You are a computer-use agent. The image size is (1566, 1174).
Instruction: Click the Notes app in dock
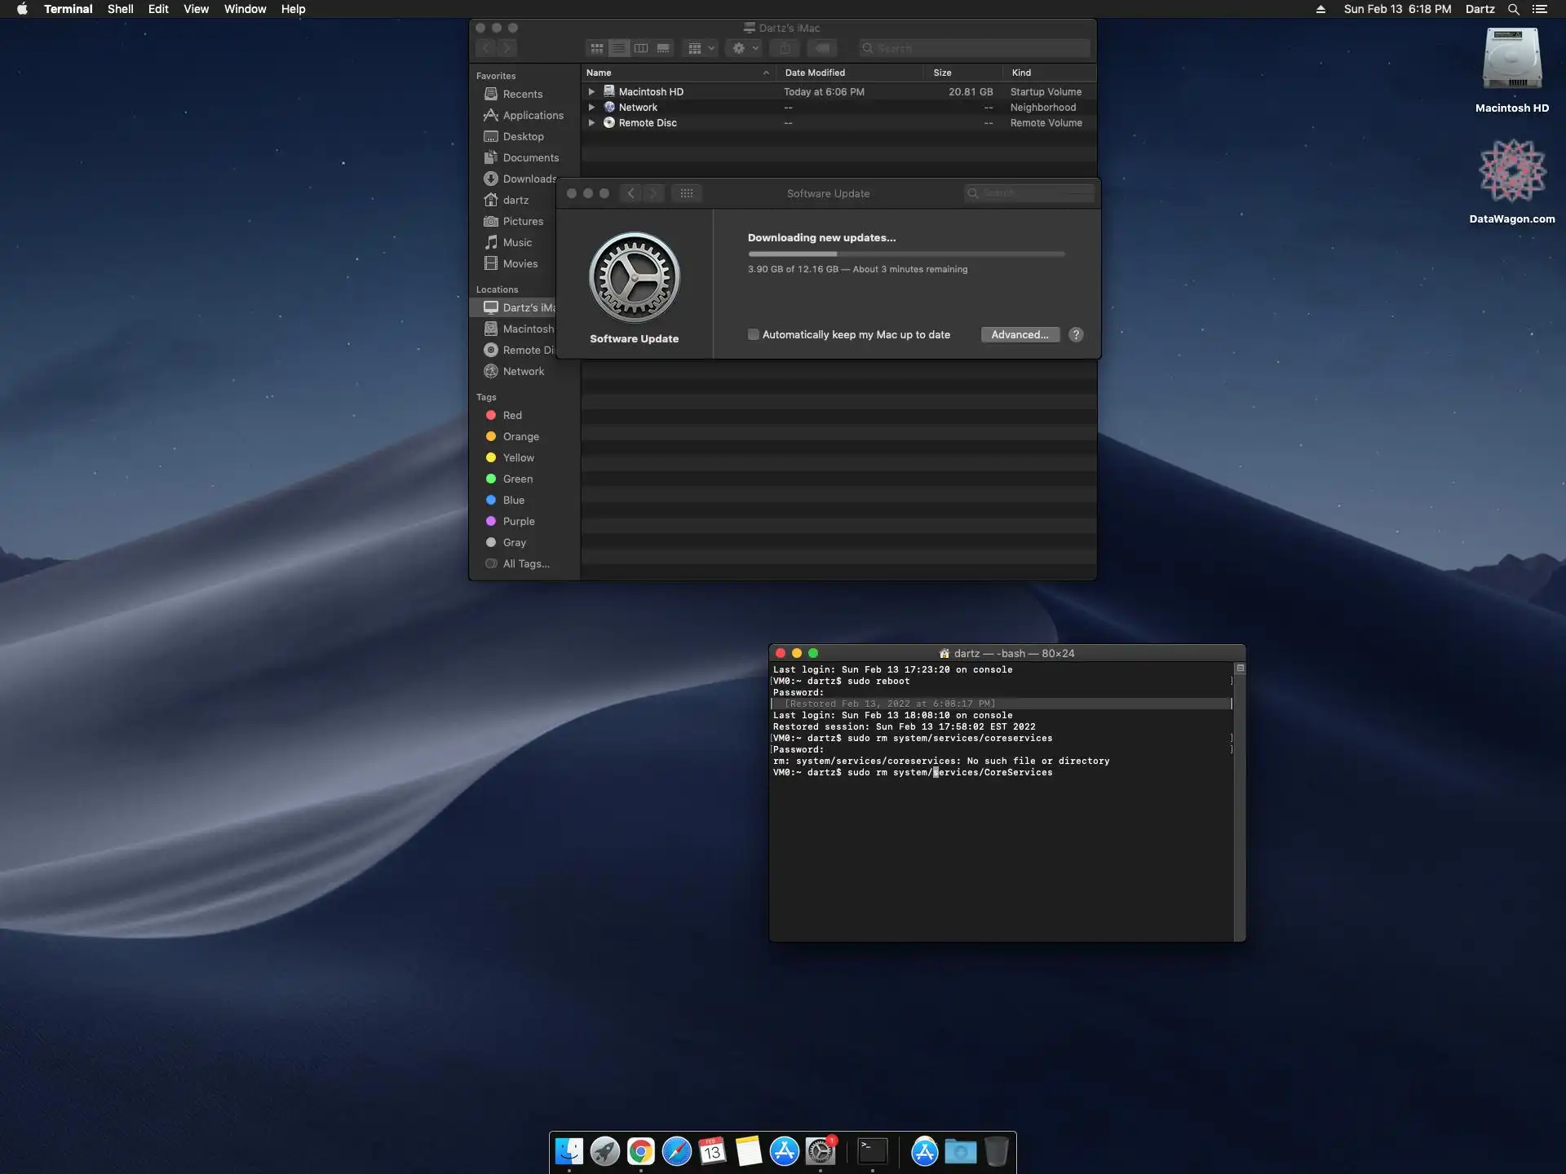(748, 1151)
